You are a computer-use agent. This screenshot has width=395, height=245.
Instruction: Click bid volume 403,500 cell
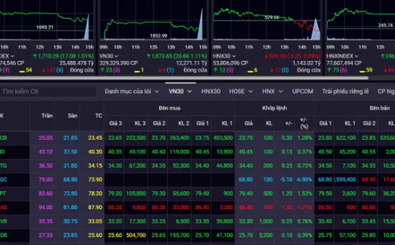(223, 137)
